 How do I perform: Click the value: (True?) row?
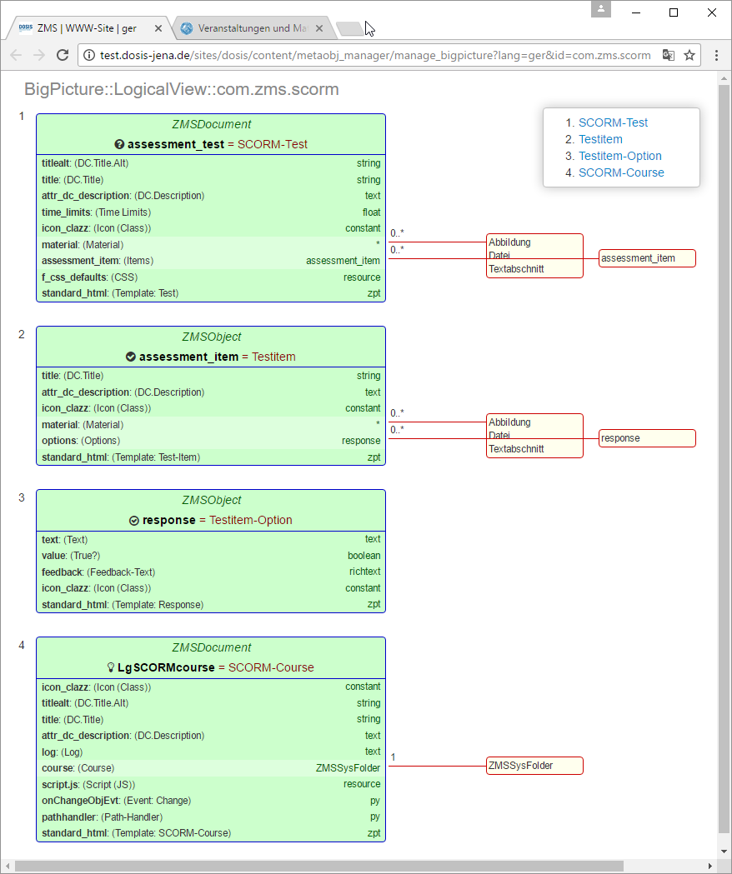click(x=211, y=556)
